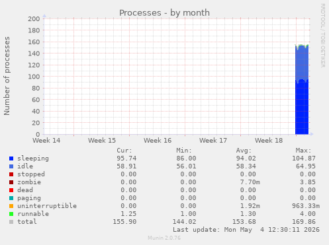Click the 'Last update' timestamp line

pyautogui.click(x=246, y=230)
